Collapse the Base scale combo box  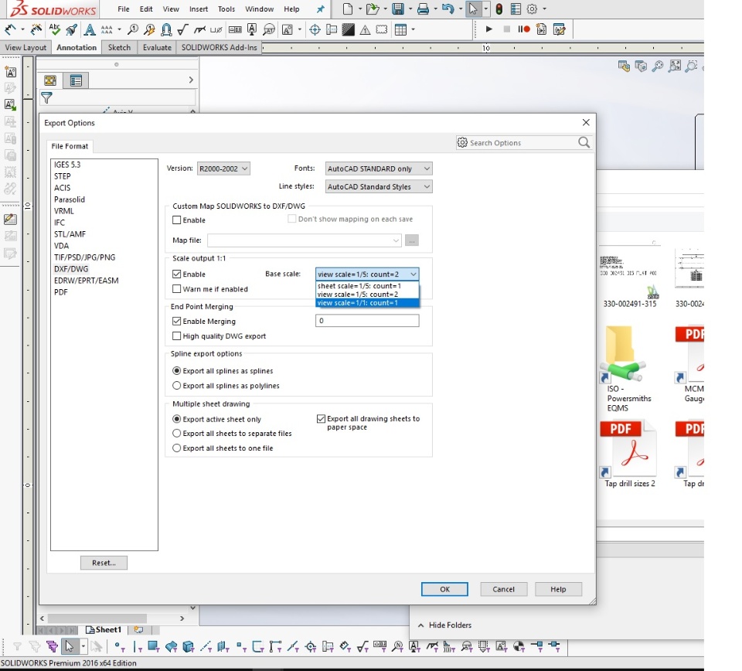[x=413, y=274]
